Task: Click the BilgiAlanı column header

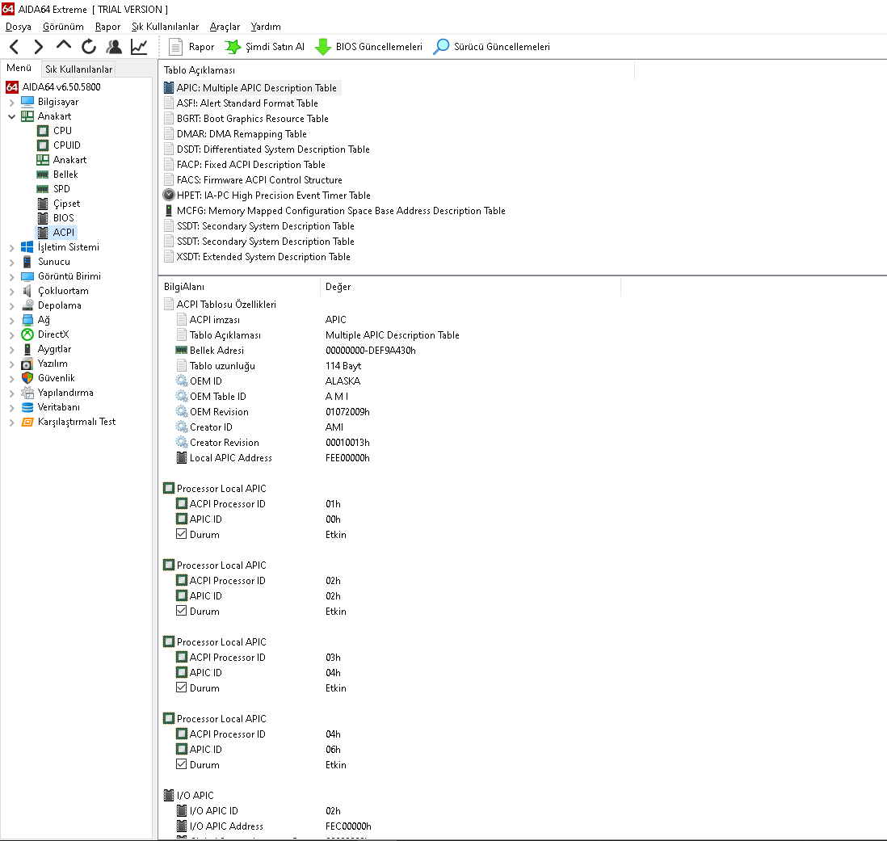Action: click(239, 287)
